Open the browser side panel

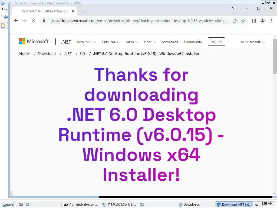click(x=254, y=21)
